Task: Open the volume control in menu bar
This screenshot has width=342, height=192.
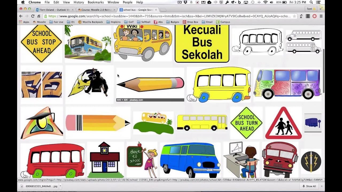Action: point(272,2)
